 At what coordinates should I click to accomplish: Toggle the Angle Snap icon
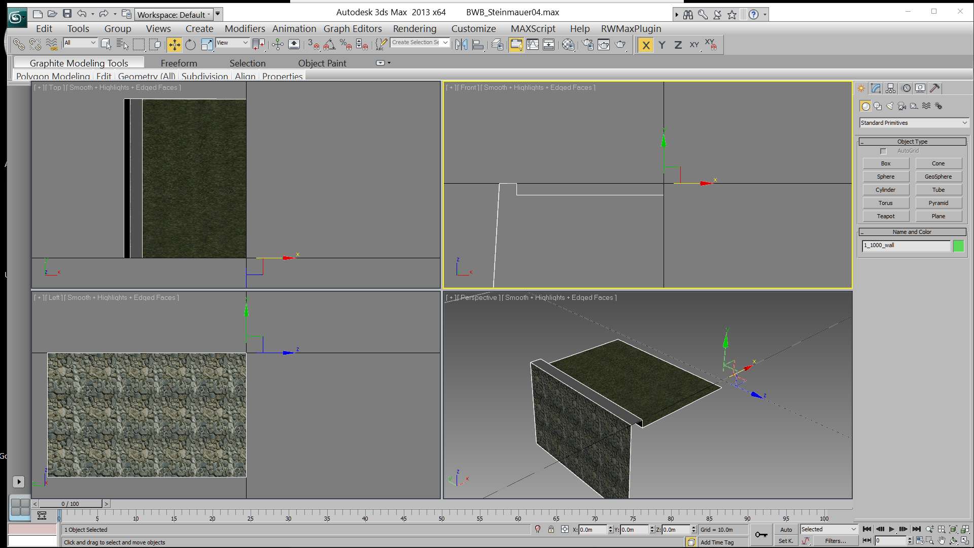[330, 45]
